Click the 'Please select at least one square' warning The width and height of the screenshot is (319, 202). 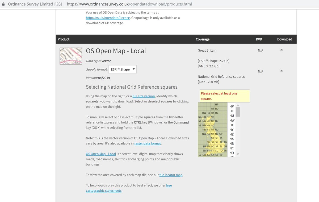coord(225,96)
